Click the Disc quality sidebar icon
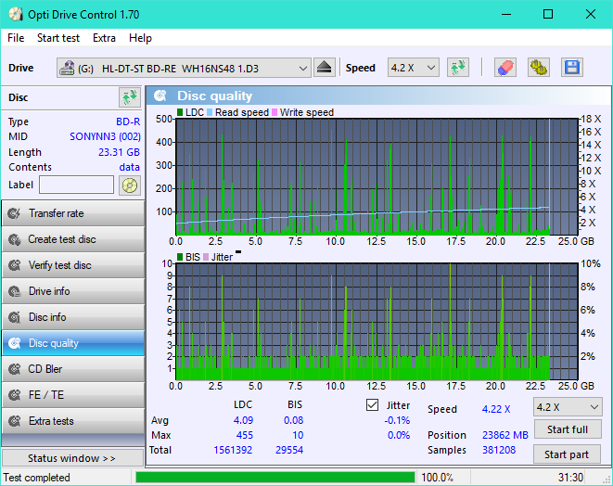613x486 pixels. tap(15, 343)
